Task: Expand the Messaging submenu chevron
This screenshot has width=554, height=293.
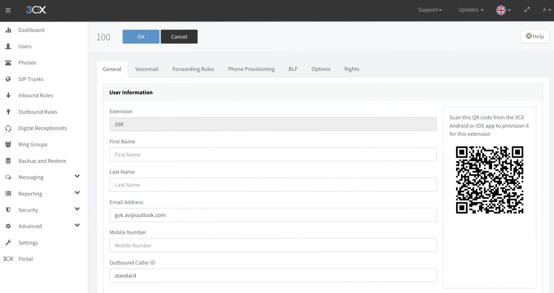Action: pyautogui.click(x=77, y=176)
